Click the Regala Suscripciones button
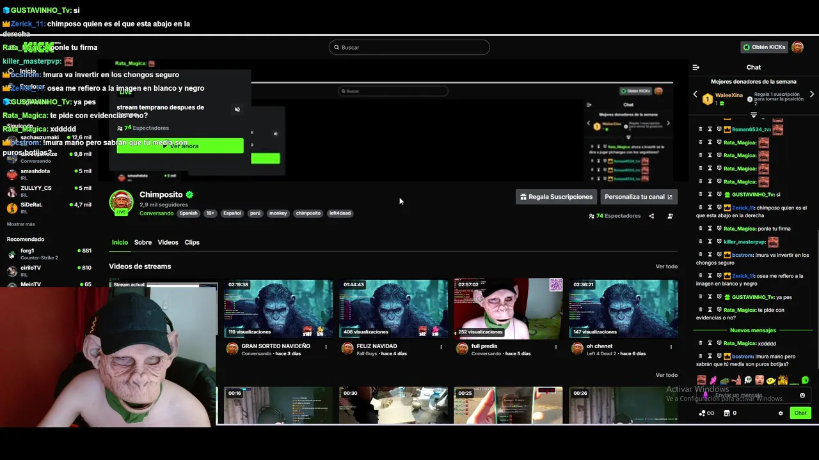Screen dimensions: 819x460 557,197
